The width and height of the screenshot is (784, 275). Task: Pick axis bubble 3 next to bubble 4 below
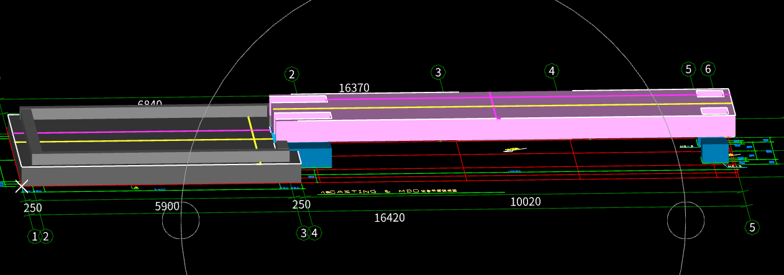click(x=303, y=233)
